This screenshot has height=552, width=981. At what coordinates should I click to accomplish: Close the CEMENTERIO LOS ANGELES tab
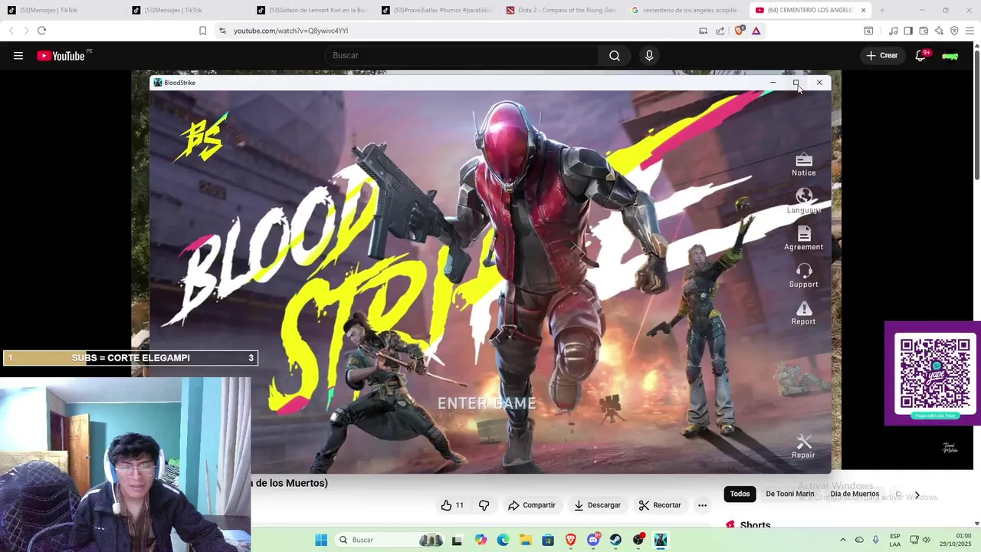tap(863, 10)
